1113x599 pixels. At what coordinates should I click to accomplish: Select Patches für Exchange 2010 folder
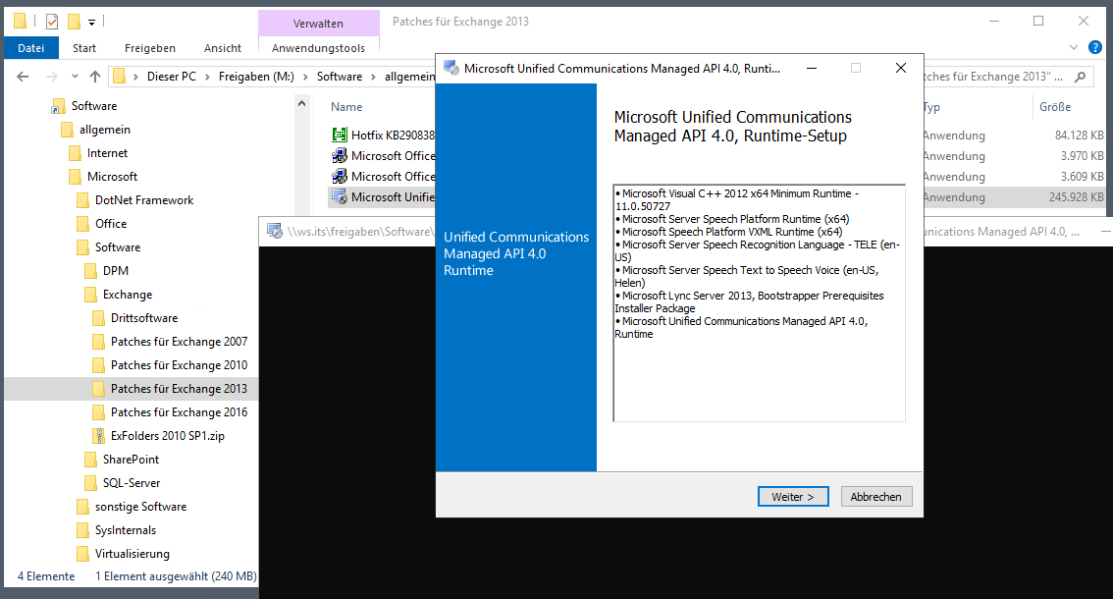179,365
